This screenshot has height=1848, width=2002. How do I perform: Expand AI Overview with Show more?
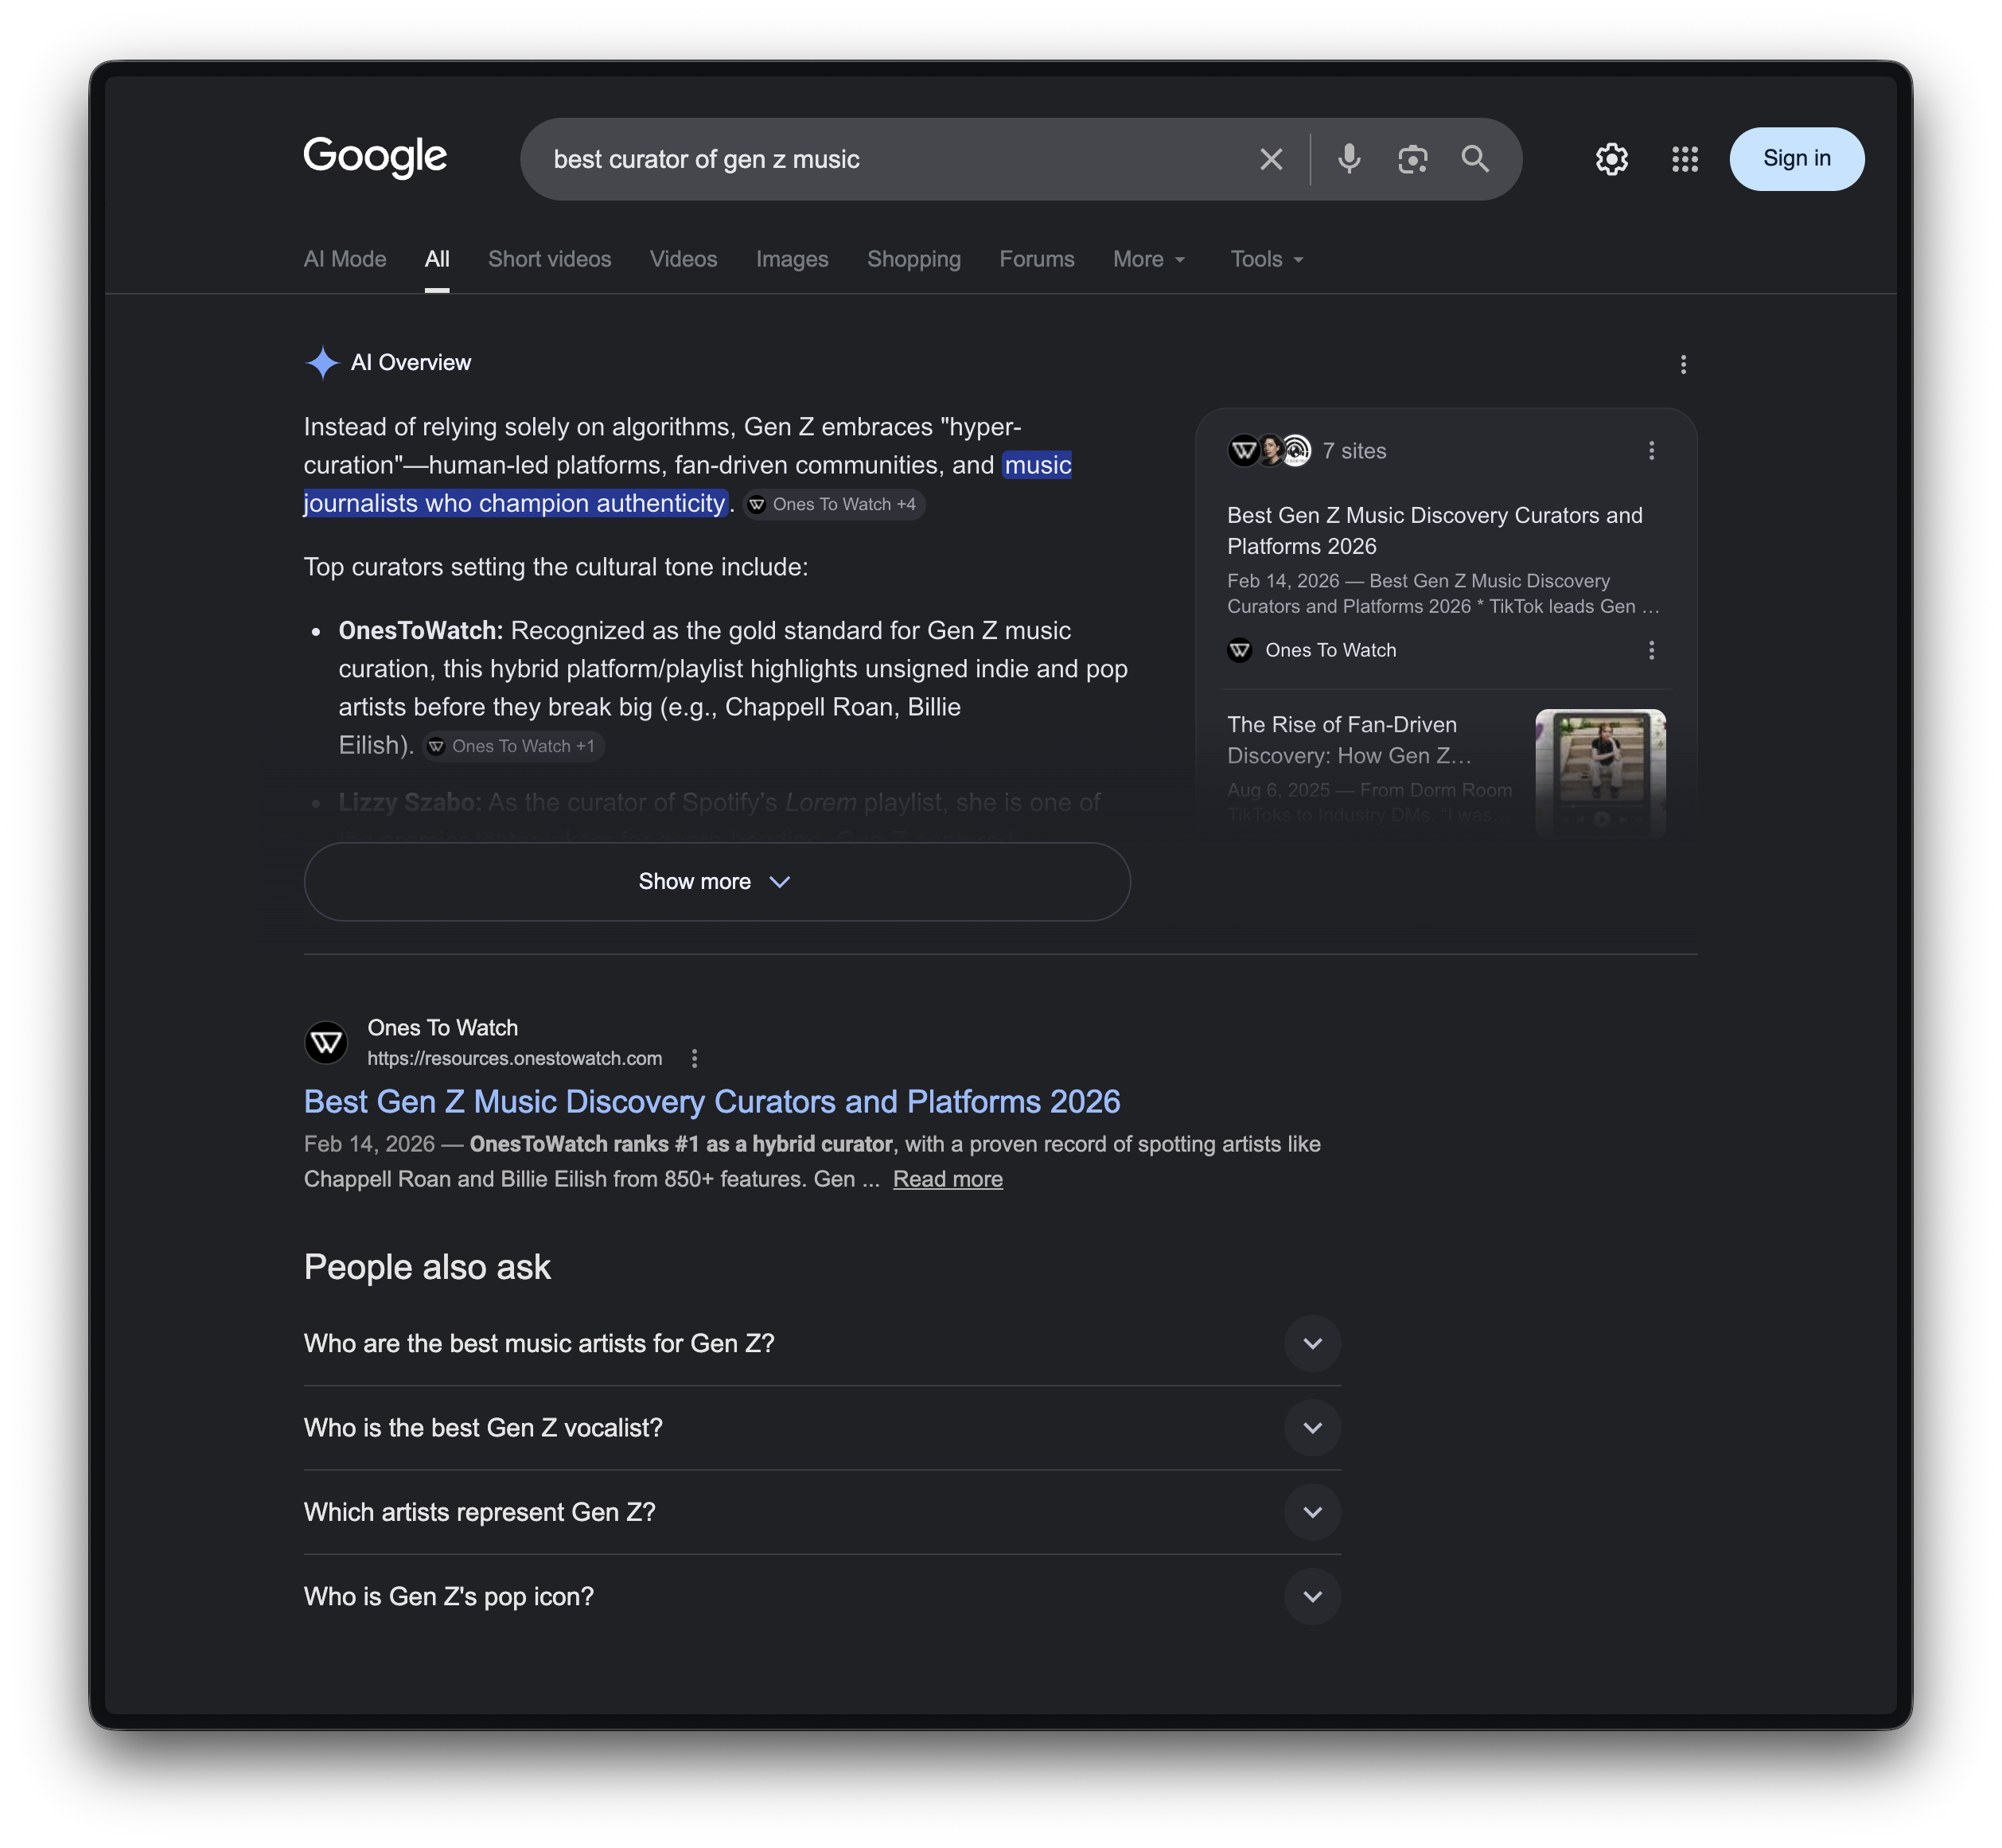tap(717, 881)
